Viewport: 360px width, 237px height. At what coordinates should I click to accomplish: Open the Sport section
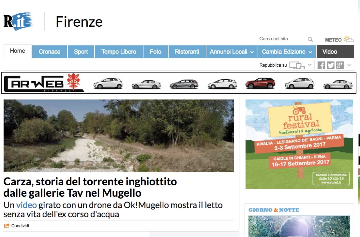tap(81, 51)
